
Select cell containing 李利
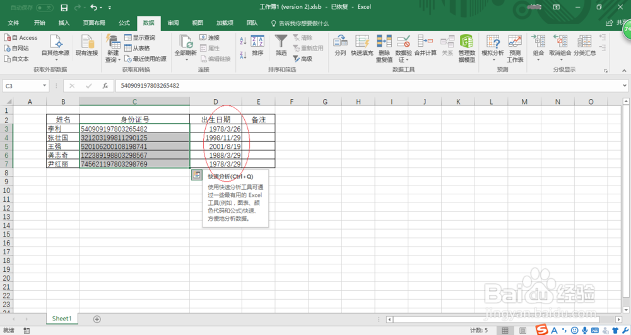tap(63, 129)
